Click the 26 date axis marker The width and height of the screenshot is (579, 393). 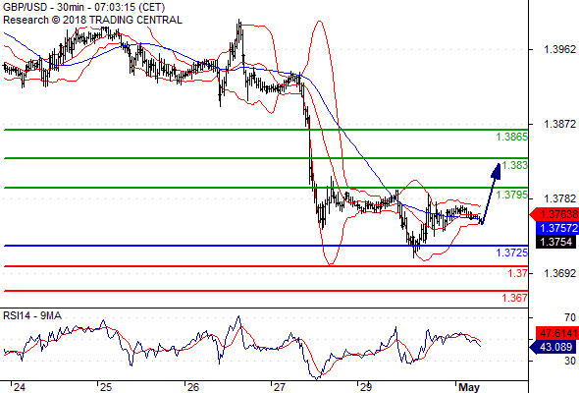pyautogui.click(x=192, y=387)
